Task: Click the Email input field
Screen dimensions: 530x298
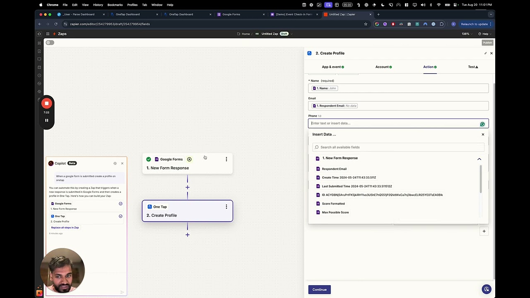Action: tap(398, 106)
